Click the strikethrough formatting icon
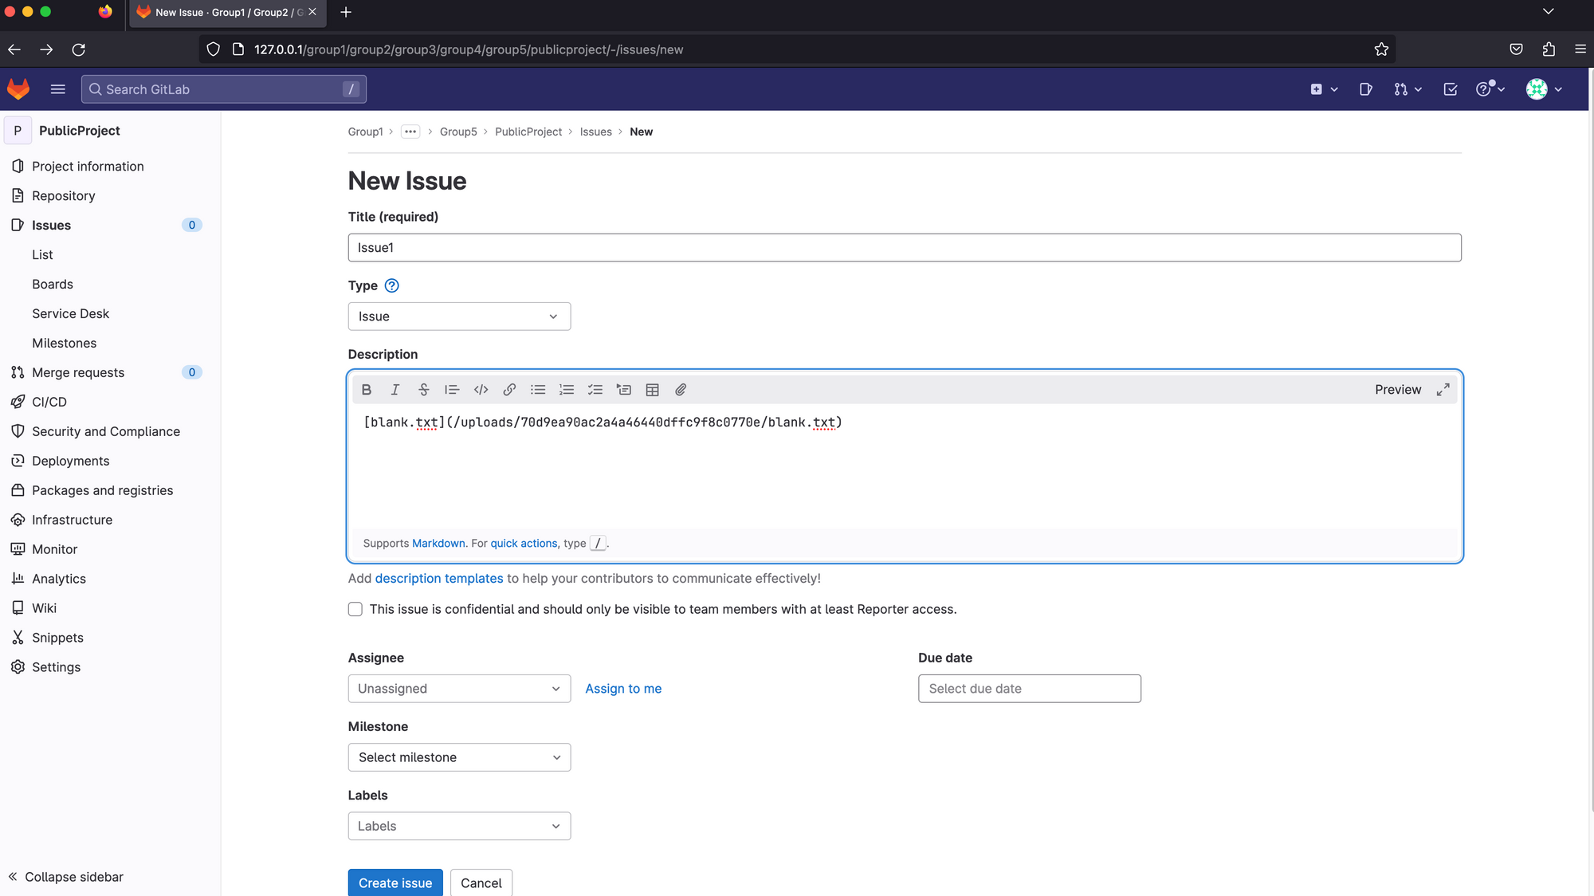The image size is (1594, 896). (x=424, y=390)
